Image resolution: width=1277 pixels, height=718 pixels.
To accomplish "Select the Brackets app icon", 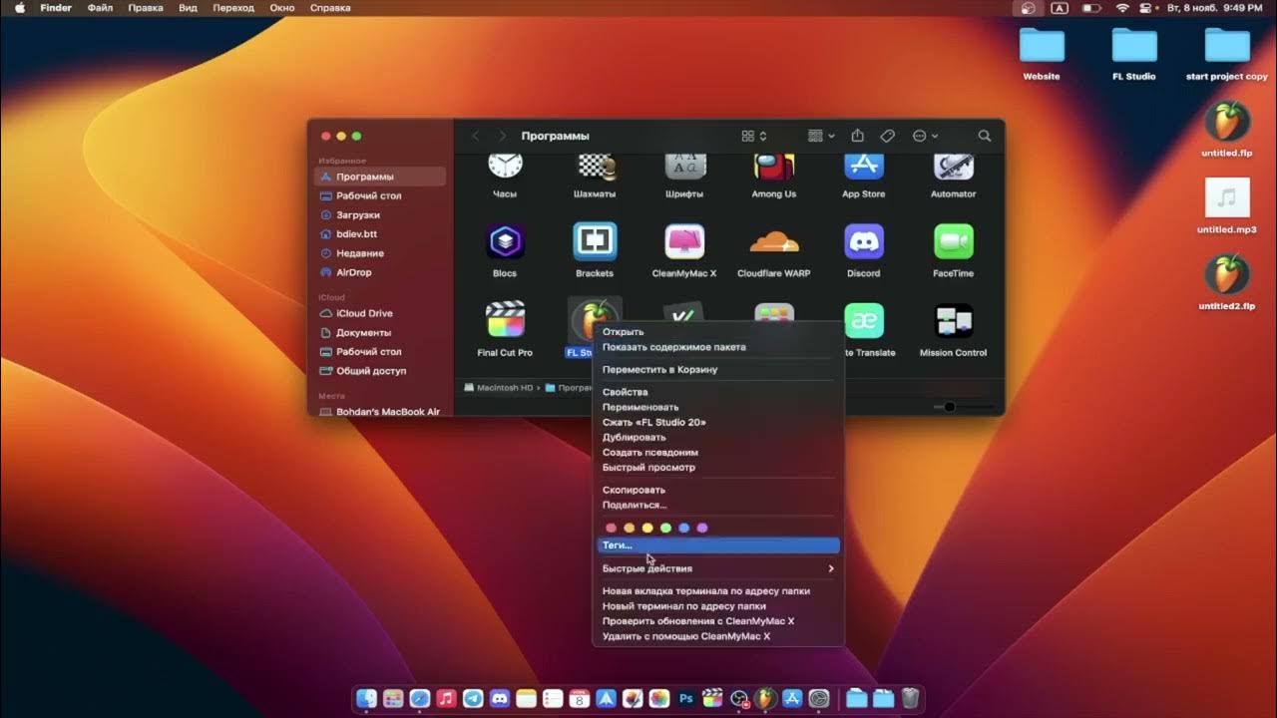I will coord(596,241).
